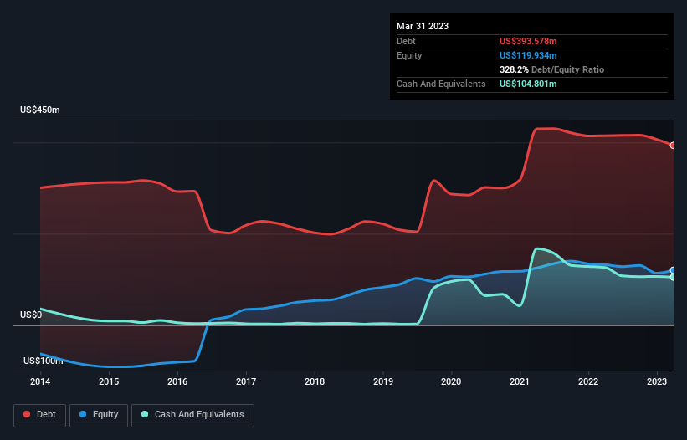687x440 pixels.
Task: Click the 2016 x-axis label
Action: tap(177, 381)
